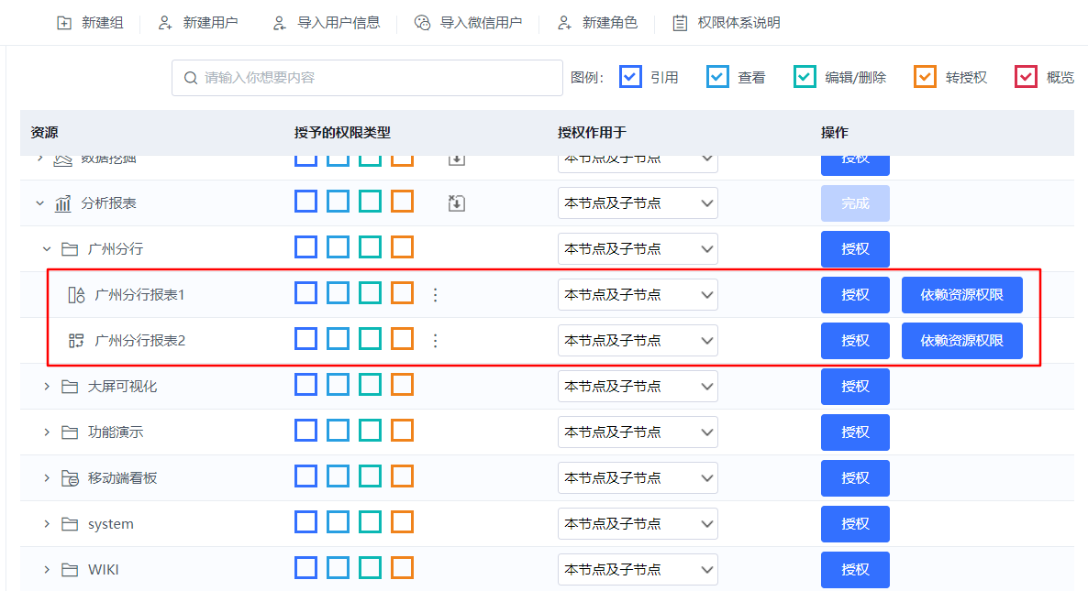
Task: Click the 广州分行报表2 dashboard icon
Action: (x=76, y=341)
